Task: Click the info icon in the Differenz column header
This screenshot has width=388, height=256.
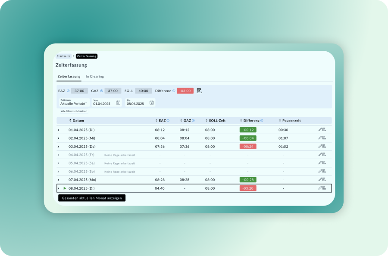Action: (262, 121)
